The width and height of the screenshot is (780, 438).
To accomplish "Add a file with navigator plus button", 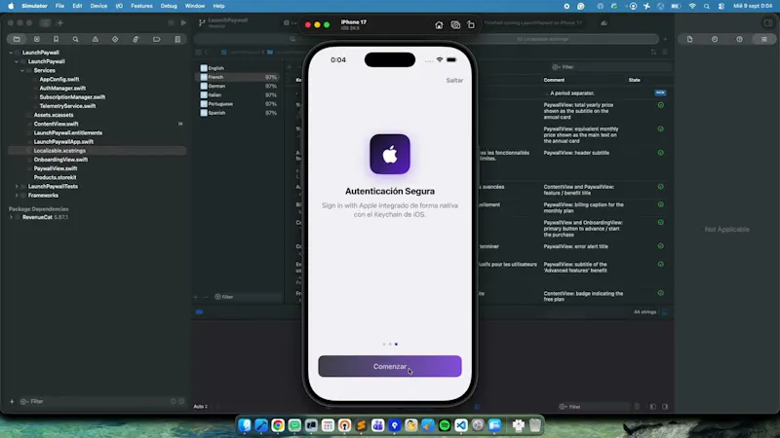I will point(12,401).
